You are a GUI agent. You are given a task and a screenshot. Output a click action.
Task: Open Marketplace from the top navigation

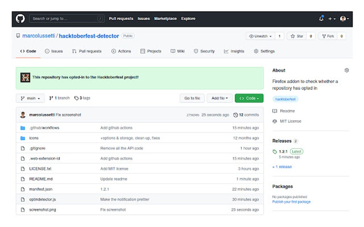(166, 19)
